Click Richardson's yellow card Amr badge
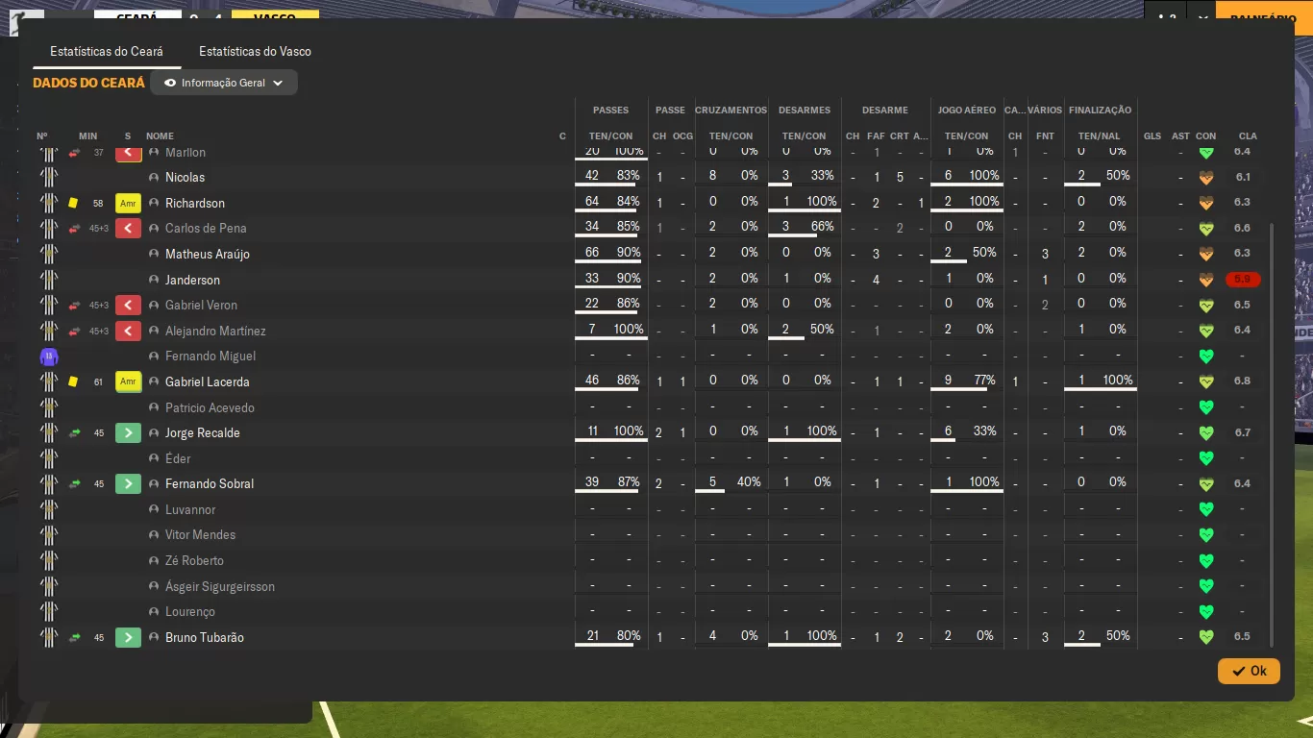 tap(128, 203)
